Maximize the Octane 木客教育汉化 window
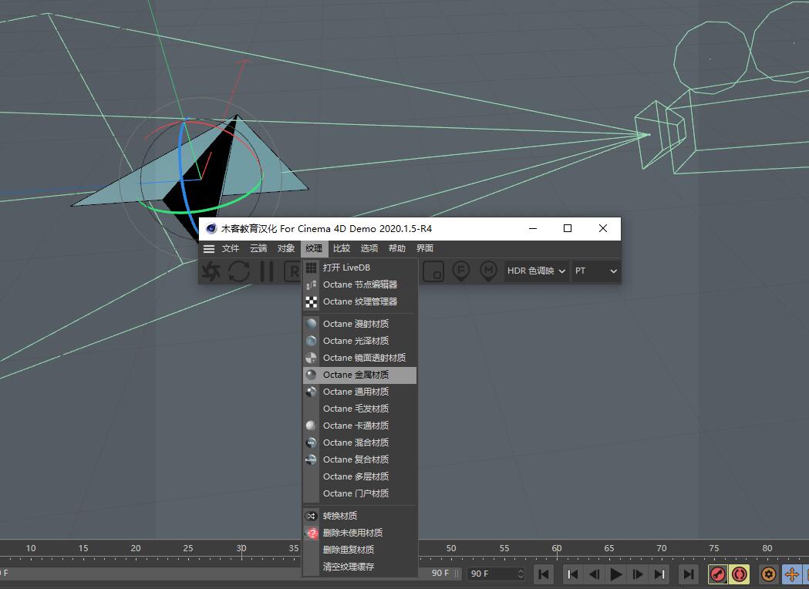This screenshot has height=589, width=809. (x=568, y=228)
